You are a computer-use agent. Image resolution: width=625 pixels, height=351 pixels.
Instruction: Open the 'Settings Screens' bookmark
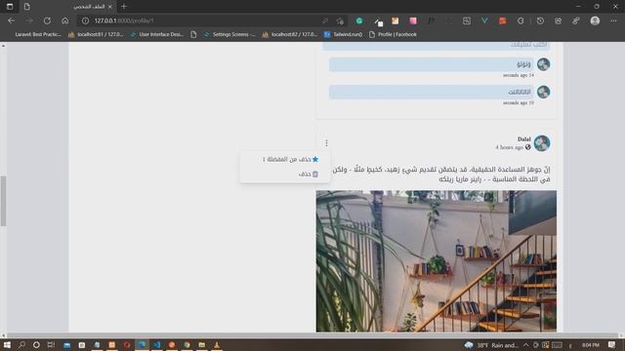click(x=229, y=35)
